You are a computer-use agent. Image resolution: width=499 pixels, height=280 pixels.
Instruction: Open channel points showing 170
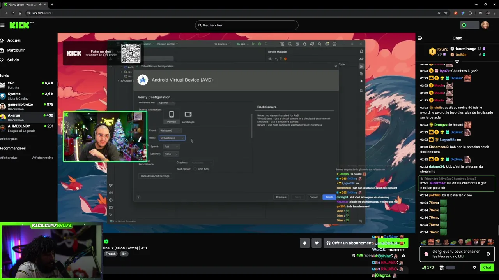[428, 268]
